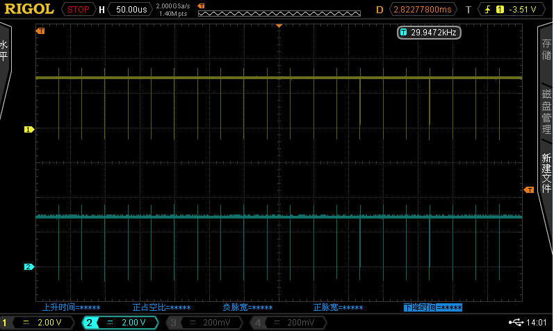This screenshot has width=554, height=331.
Task: Click the channel 1 ground level marker
Action: (x=29, y=130)
